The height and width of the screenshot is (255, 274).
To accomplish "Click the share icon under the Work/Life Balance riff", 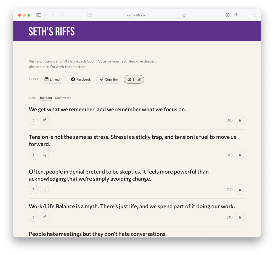I will pos(44,217).
